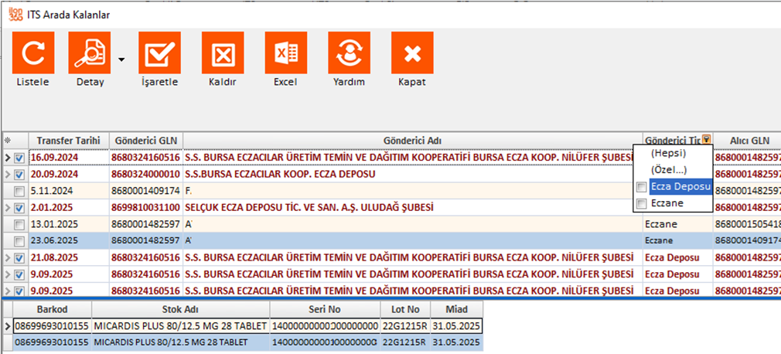Select (Hepsi) in the filter list
The image size is (781, 354).
pos(669,153)
